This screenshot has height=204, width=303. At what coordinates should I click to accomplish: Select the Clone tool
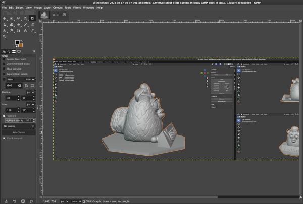4,30
